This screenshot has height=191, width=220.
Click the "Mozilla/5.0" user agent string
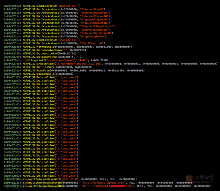click(x=68, y=179)
